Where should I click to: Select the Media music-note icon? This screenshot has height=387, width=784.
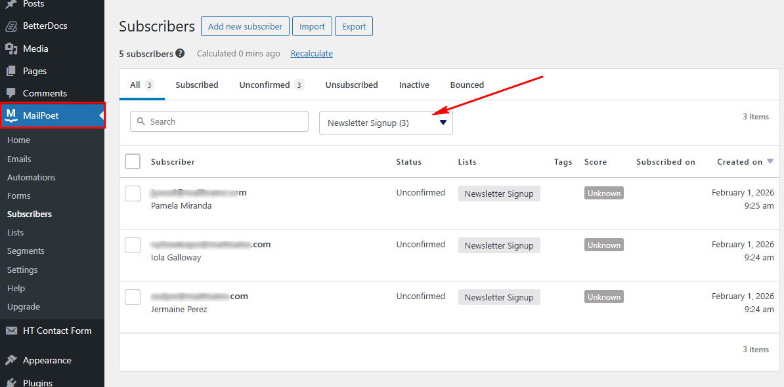point(10,48)
